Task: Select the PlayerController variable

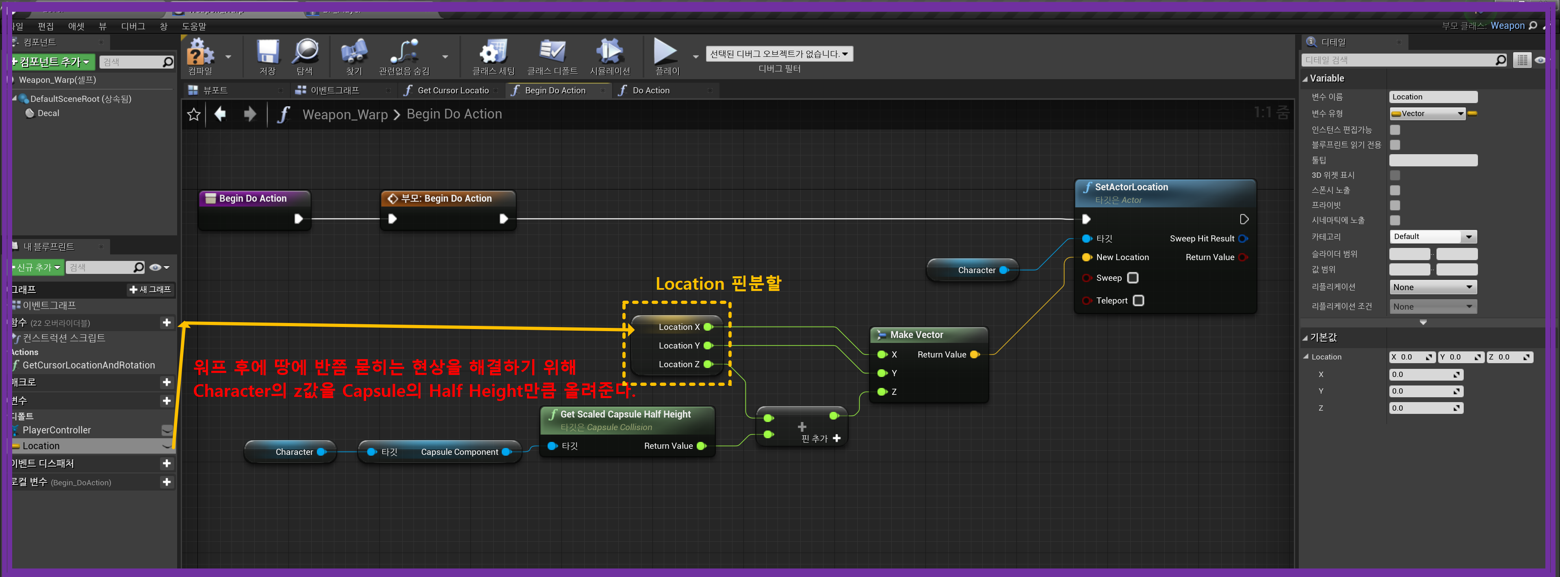Action: coord(56,430)
